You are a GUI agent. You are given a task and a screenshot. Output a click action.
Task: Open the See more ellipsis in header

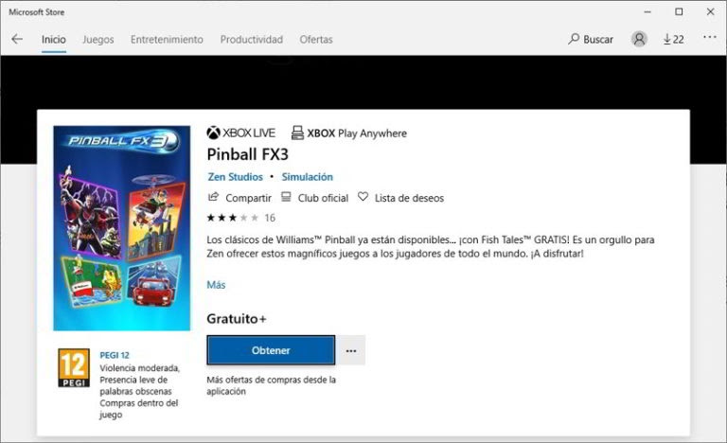click(x=709, y=37)
